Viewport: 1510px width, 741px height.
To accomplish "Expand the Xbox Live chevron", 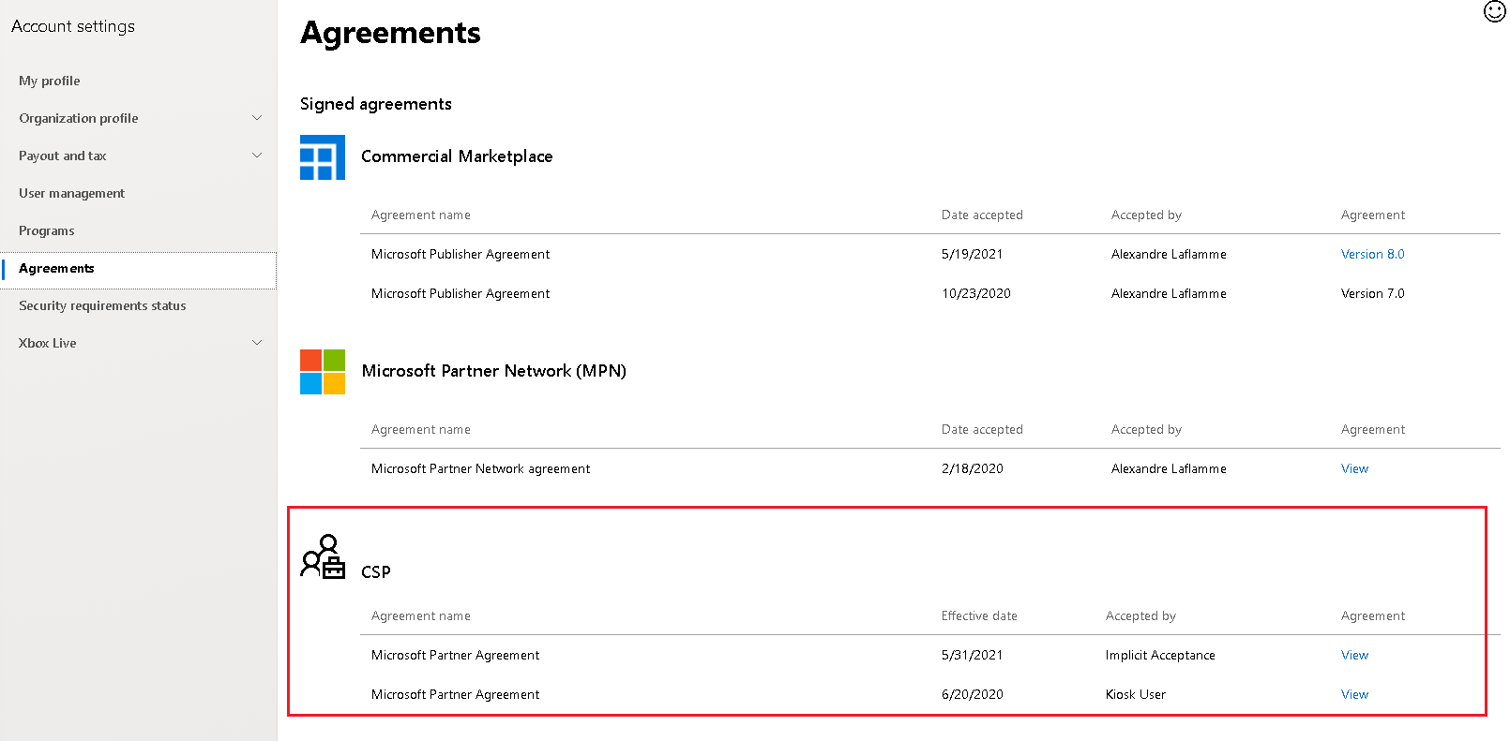I will coord(257,343).
